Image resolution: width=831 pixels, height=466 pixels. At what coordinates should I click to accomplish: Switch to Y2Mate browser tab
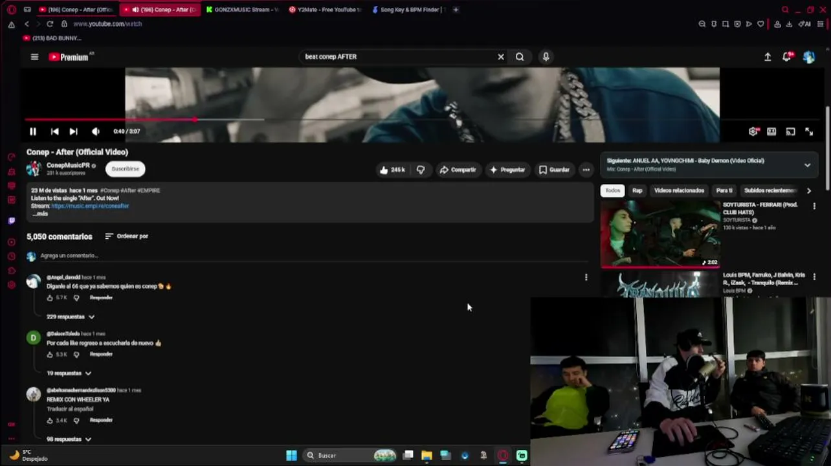pyautogui.click(x=326, y=10)
